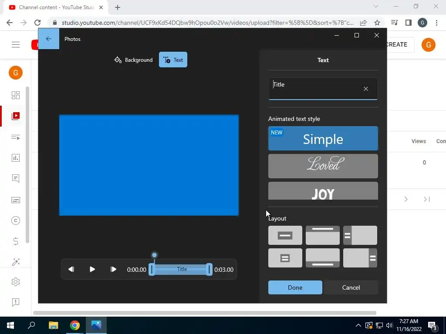Viewport: 446px width, 334px height.
Task: Go back using the Photos back arrow
Action: [49, 39]
